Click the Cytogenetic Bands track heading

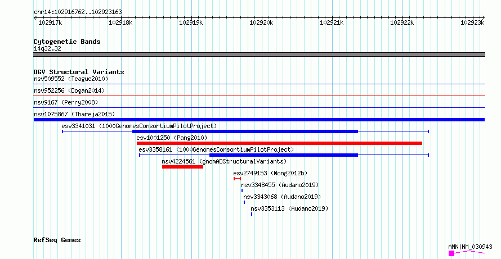pos(67,42)
